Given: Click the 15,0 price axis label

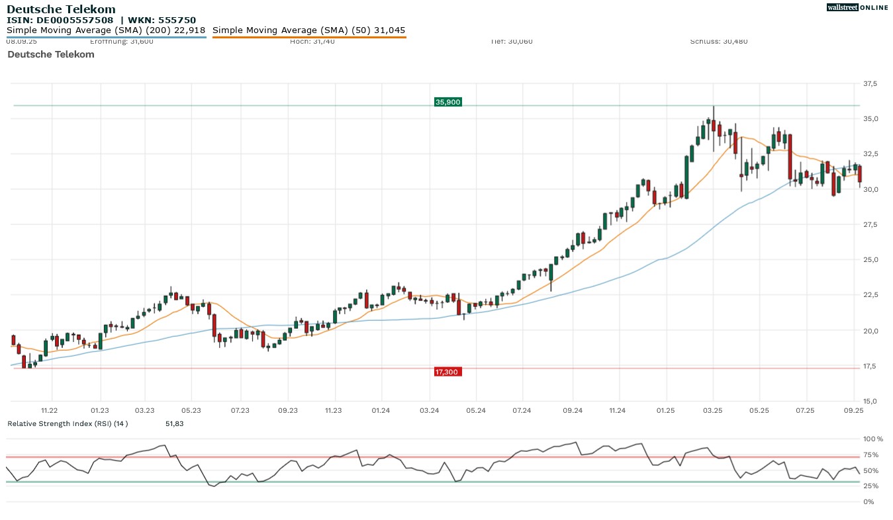Looking at the screenshot, I should point(870,401).
